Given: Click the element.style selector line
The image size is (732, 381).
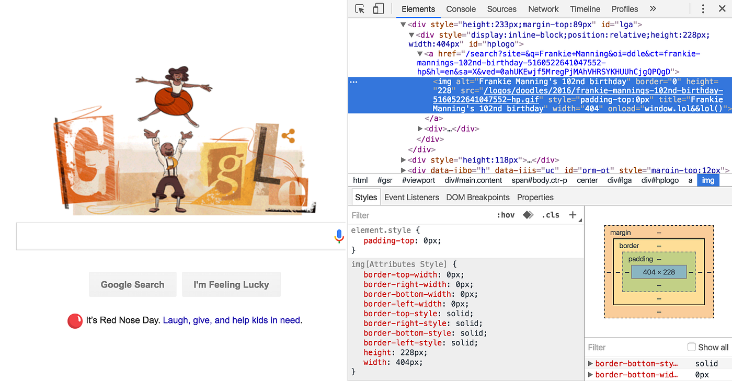Looking at the screenshot, I should click(x=385, y=230).
